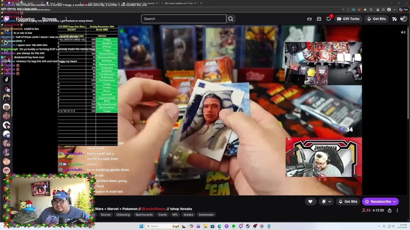Open a new browser tab
Image resolution: width=410 pixels, height=230 pixels.
(201, 3)
